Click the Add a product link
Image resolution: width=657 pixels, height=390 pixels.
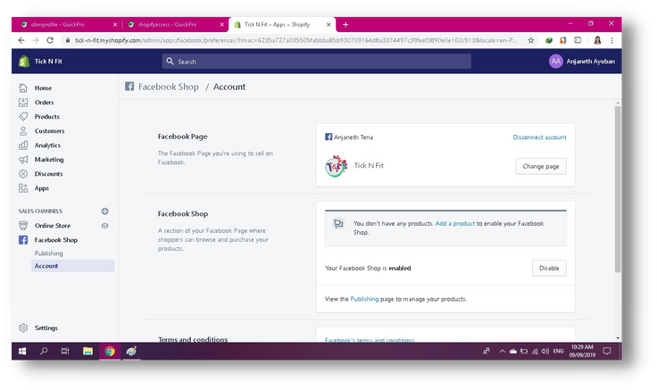(x=455, y=223)
